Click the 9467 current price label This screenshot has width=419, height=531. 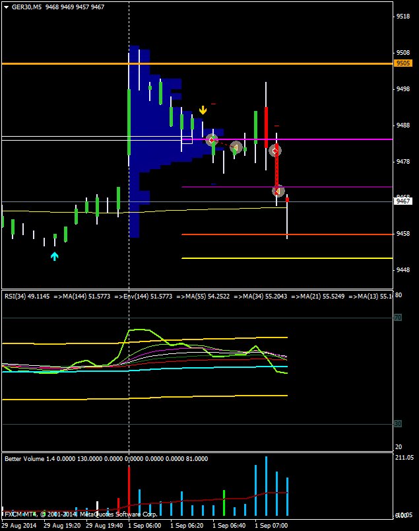tap(403, 201)
